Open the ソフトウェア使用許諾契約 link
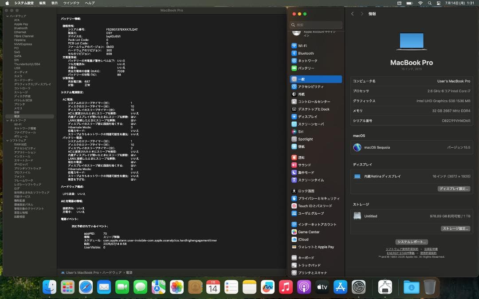This screenshot has height=299, width=479. [402, 249]
